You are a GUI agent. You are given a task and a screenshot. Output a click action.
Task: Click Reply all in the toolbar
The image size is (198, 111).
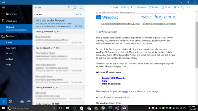click(126, 7)
